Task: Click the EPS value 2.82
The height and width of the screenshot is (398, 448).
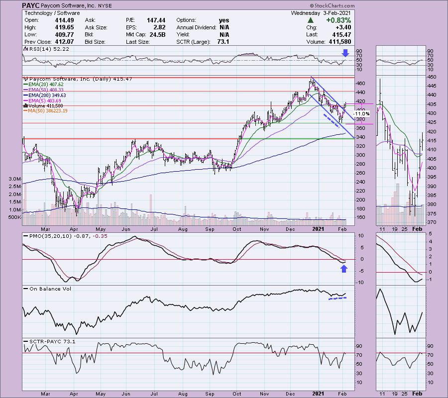Action: (159, 27)
